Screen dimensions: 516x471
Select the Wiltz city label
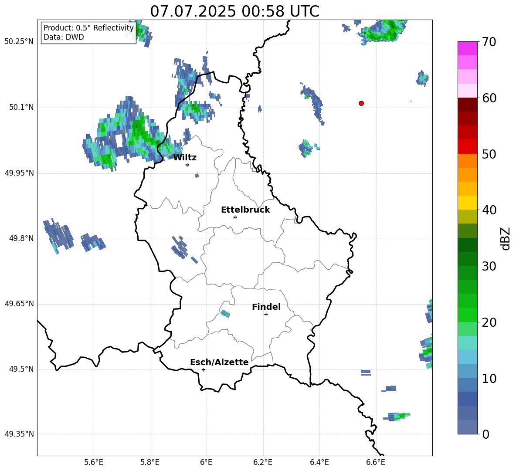point(185,158)
